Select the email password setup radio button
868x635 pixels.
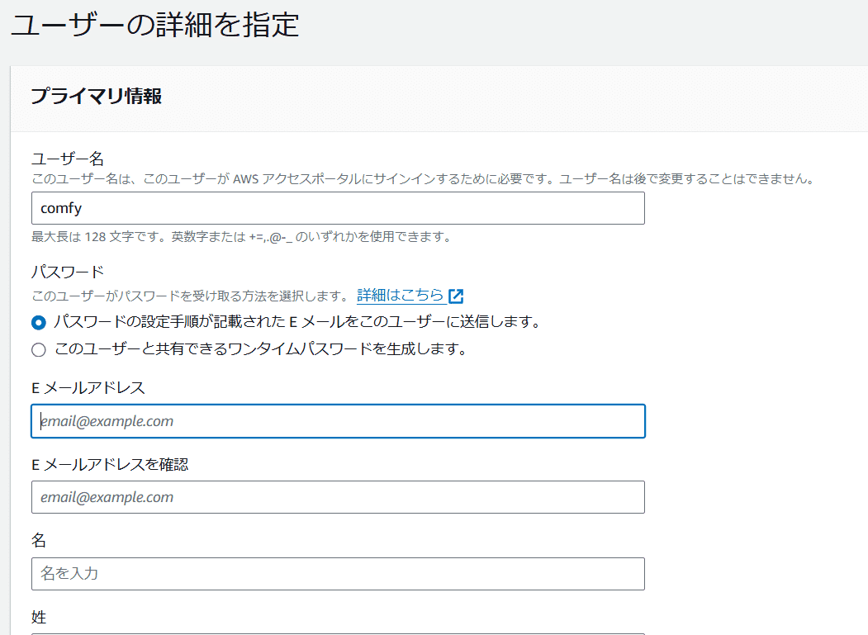point(38,323)
